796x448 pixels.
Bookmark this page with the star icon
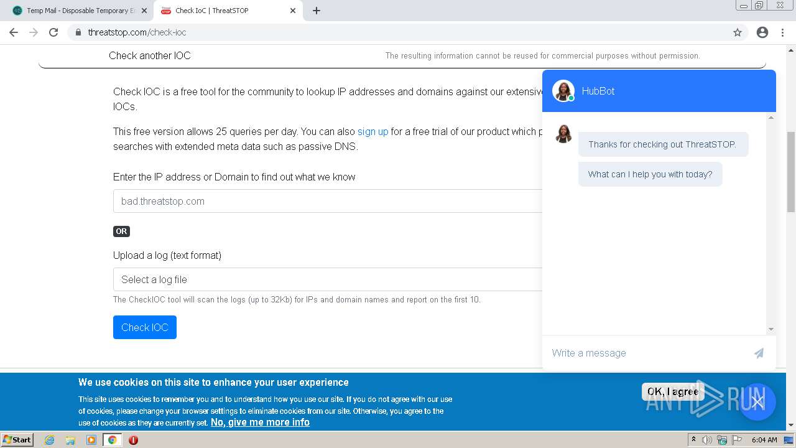click(x=738, y=32)
